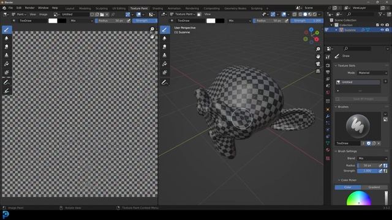Screen dimensions: 392x220
Task: Select the Clone tool in Image Editor
Action: (7, 55)
